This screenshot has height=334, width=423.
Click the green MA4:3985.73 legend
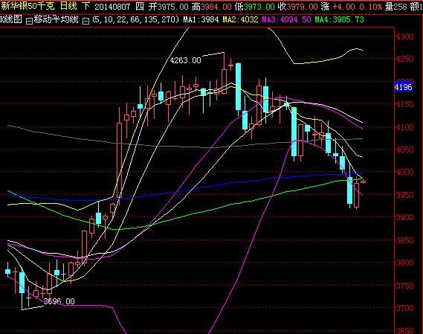click(x=340, y=19)
